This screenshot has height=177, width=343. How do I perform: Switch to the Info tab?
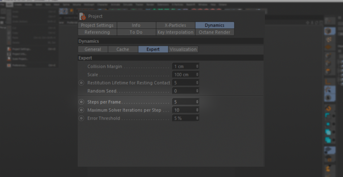136,25
